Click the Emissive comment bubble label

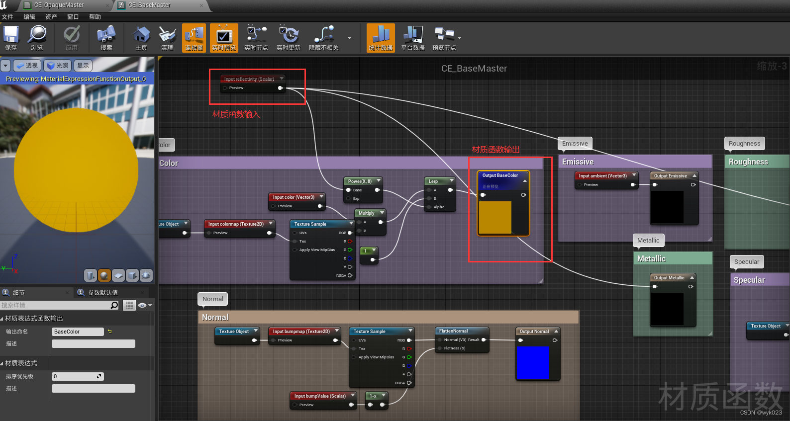tap(575, 144)
